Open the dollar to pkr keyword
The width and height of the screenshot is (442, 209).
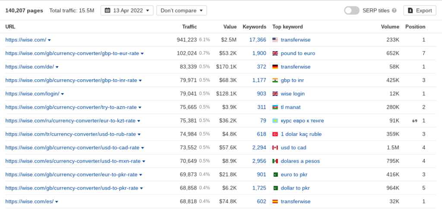[295, 188]
